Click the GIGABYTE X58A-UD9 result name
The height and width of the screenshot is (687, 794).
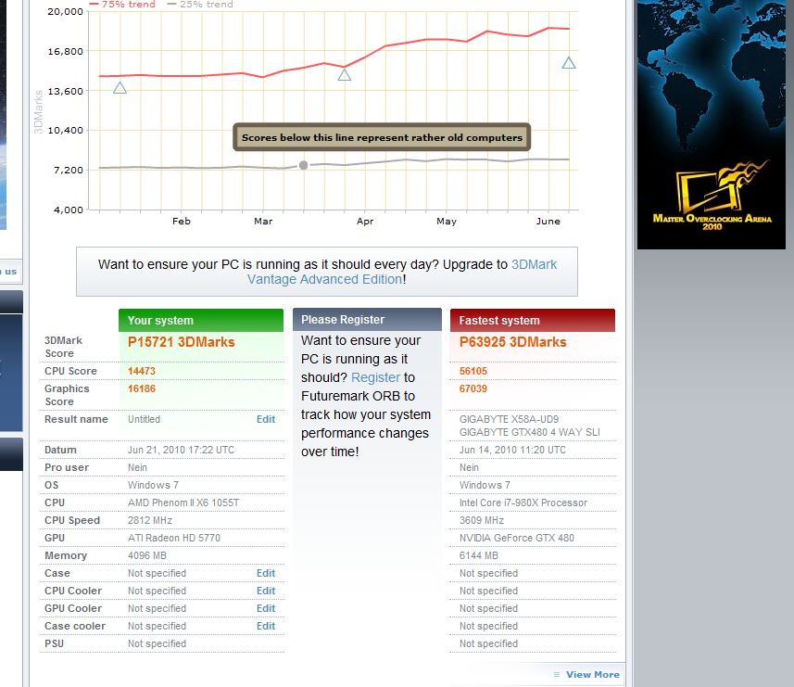(x=509, y=419)
